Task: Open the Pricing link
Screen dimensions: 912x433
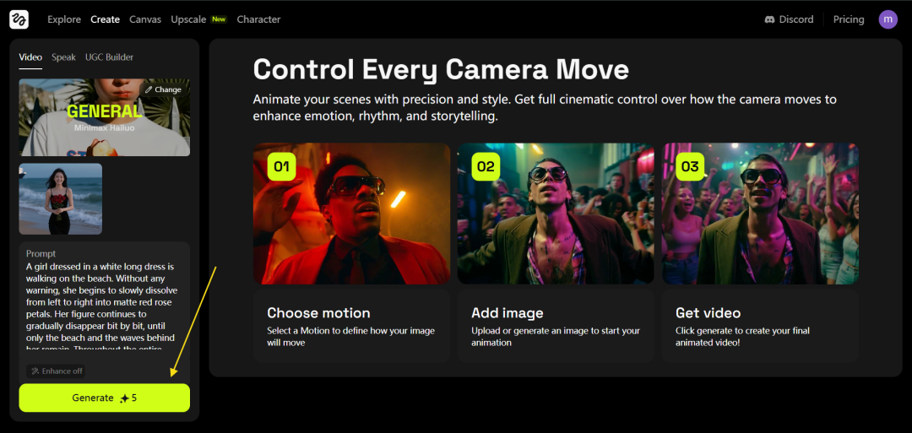Action: coord(848,19)
